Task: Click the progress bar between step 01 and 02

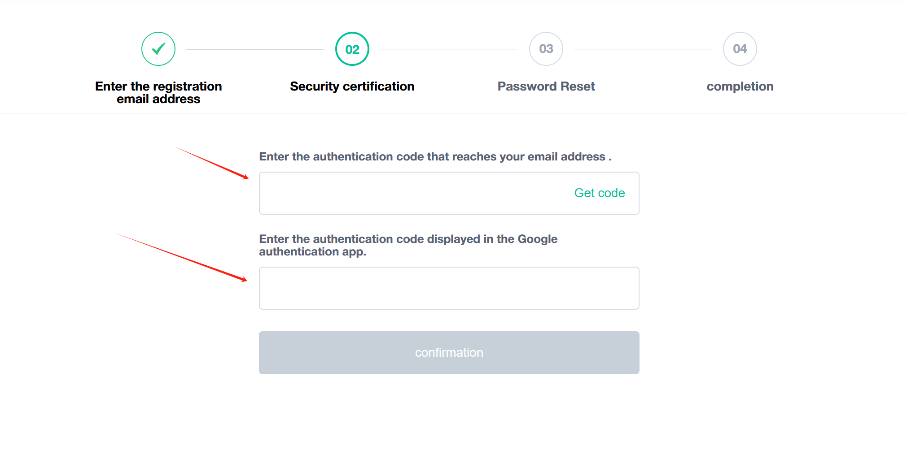Action: point(255,49)
